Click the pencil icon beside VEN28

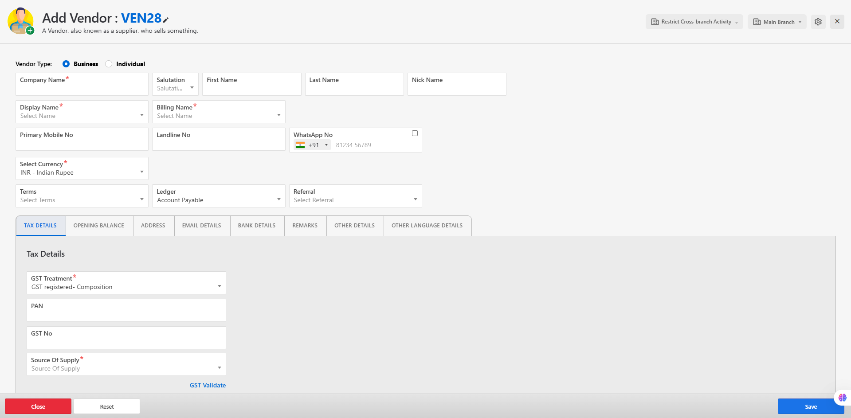(166, 20)
